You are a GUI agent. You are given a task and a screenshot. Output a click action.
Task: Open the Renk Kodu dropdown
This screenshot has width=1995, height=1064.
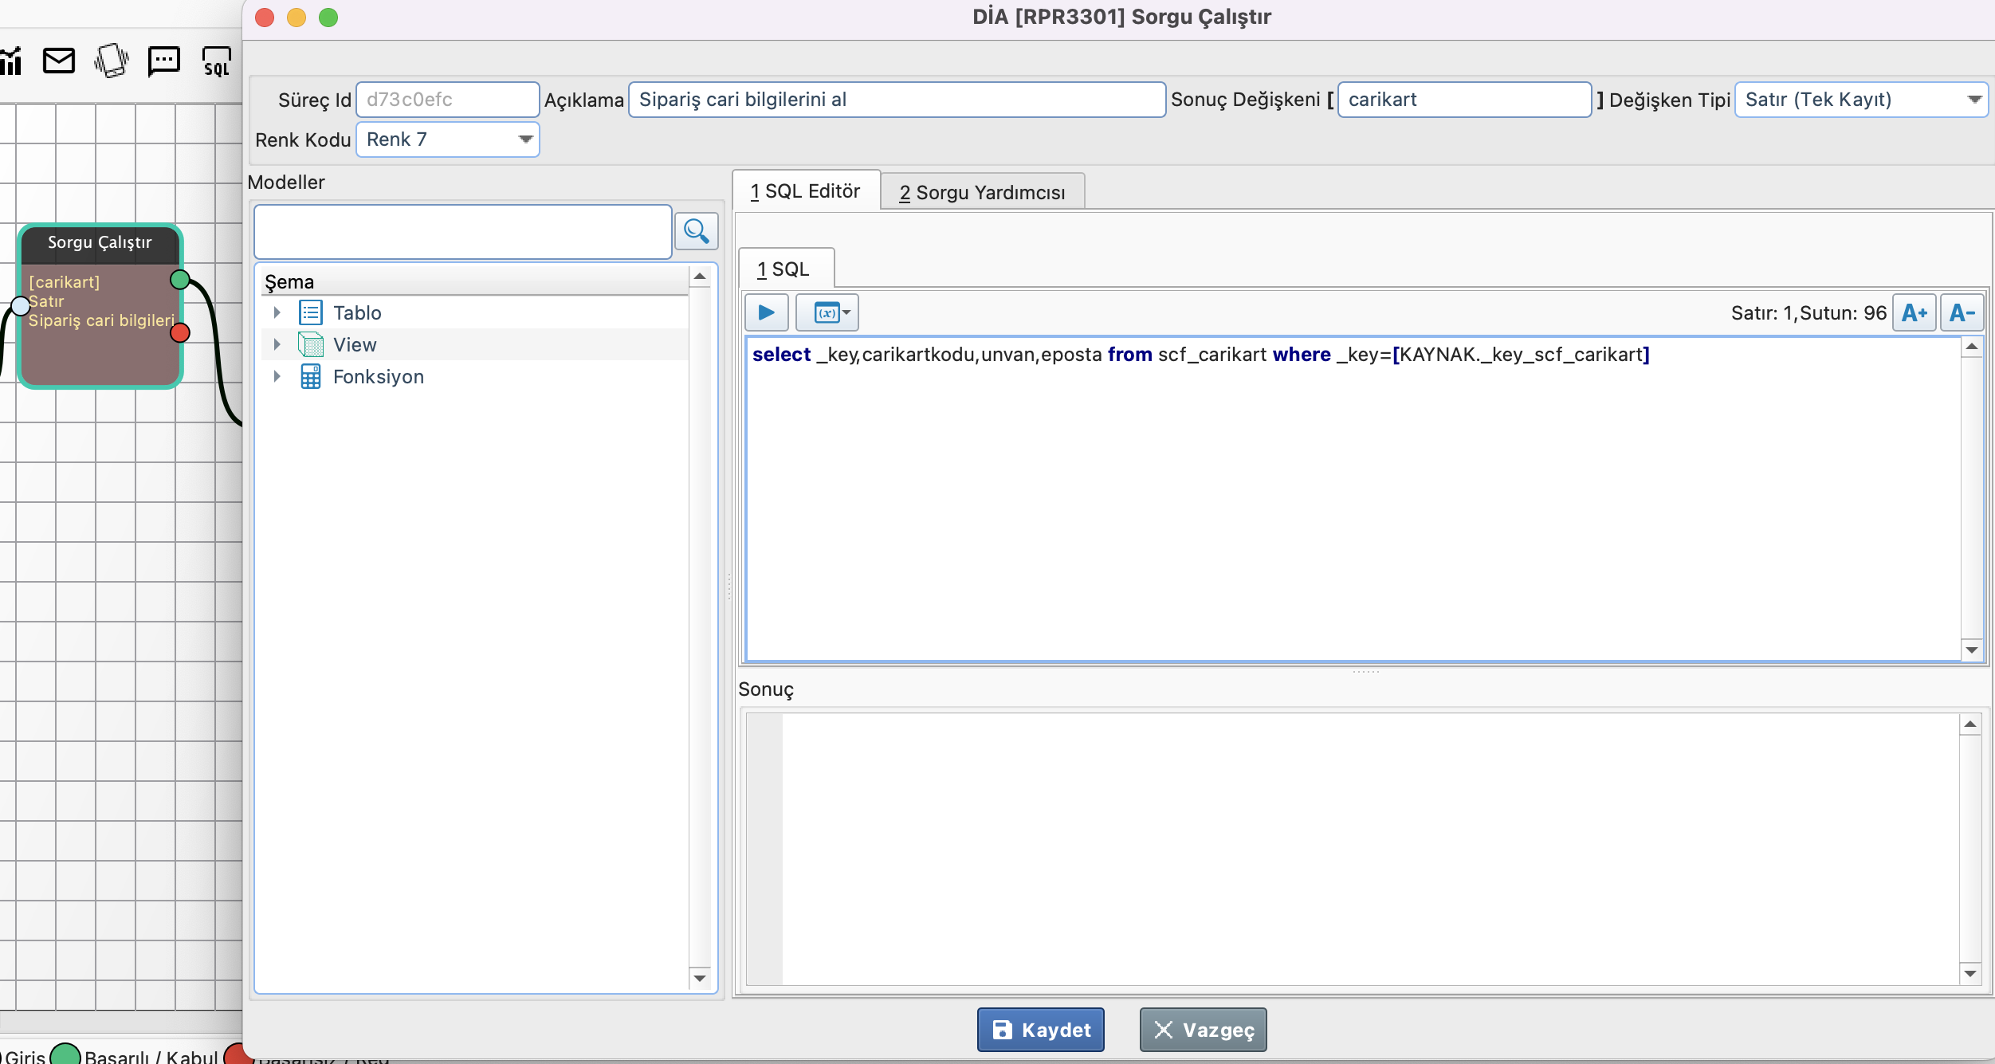click(x=524, y=139)
